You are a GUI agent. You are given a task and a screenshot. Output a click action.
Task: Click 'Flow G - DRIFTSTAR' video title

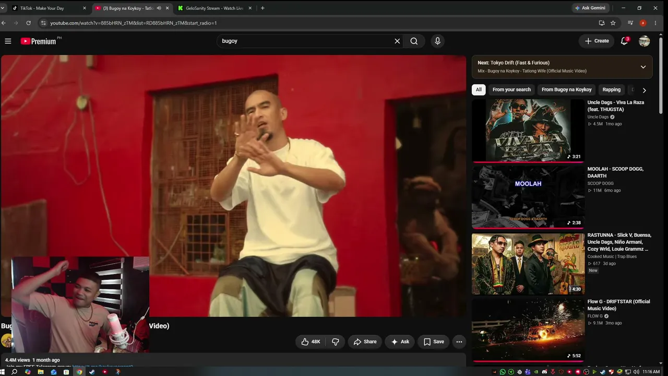pyautogui.click(x=619, y=305)
